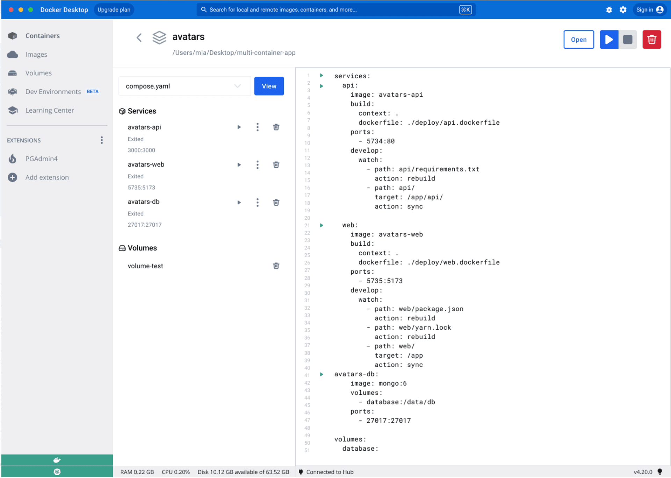
Task: Click the View button
Action: click(269, 86)
